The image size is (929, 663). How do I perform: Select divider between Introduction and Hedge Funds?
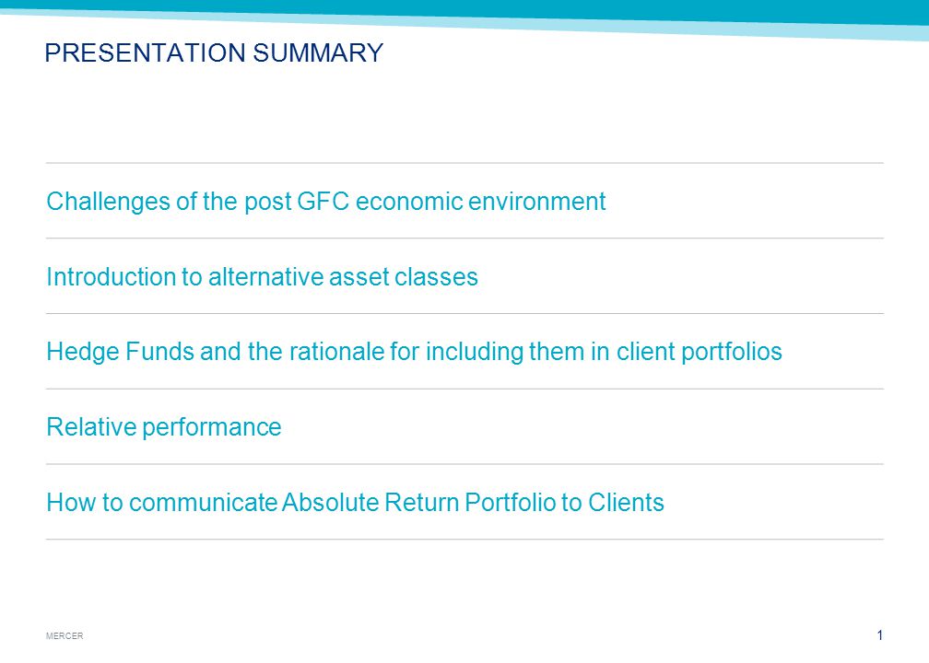point(464,314)
